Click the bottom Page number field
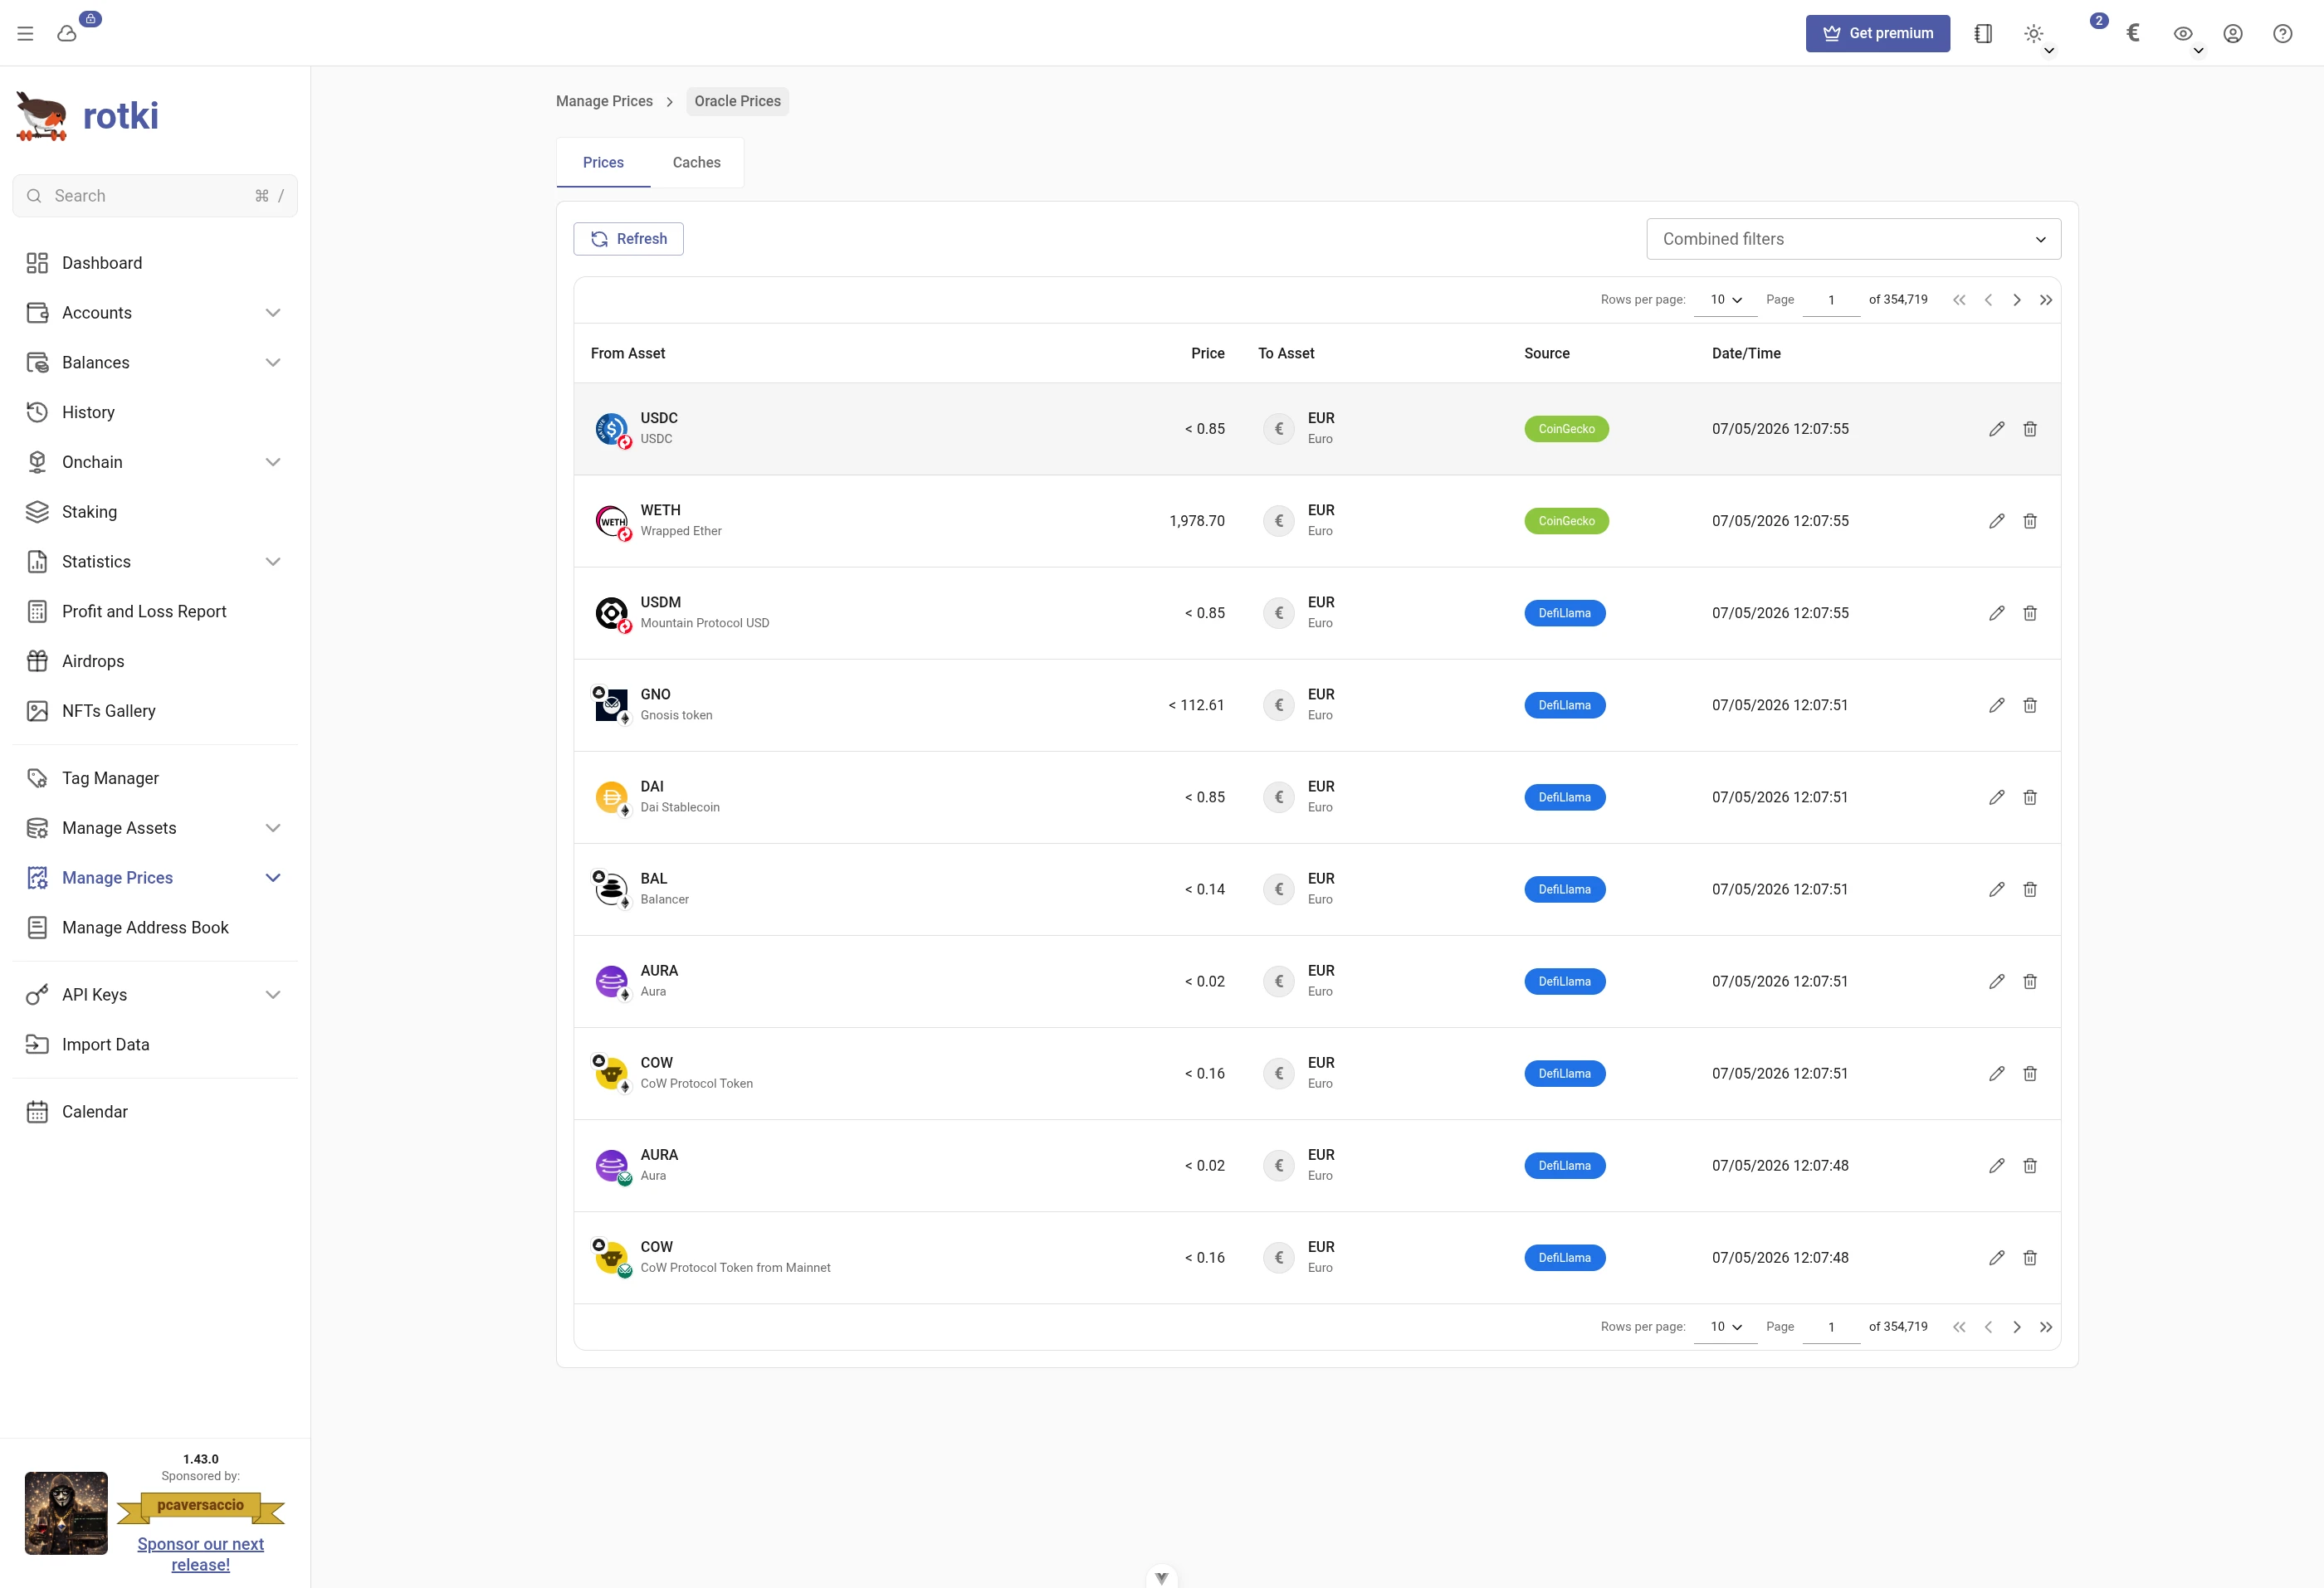The image size is (2324, 1588). point(1831,1327)
